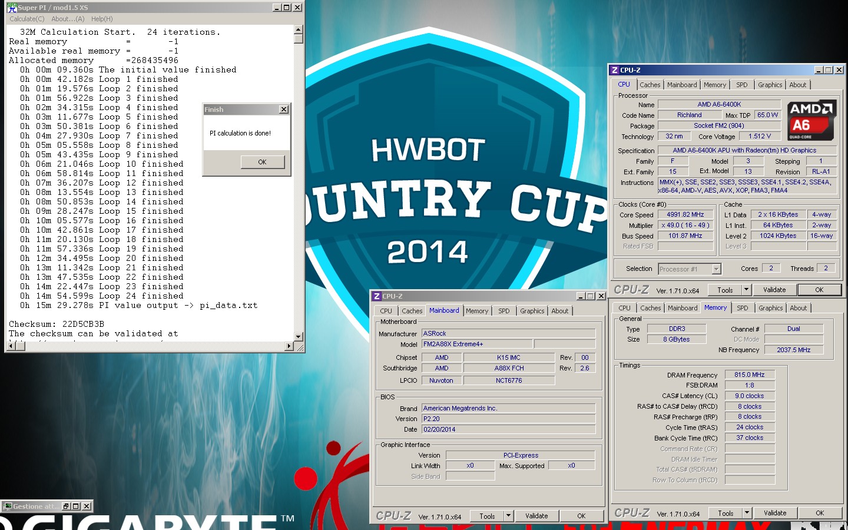Viewport: 848px width, 530px height.
Task: Open the Help(H) menu in Super PI
Action: click(102, 19)
